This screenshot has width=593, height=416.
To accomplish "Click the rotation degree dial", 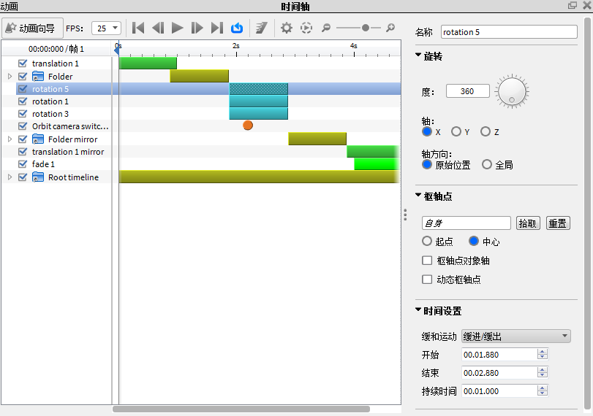I will 512,91.
